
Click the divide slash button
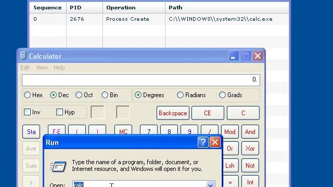pyautogui.click(x=210, y=130)
